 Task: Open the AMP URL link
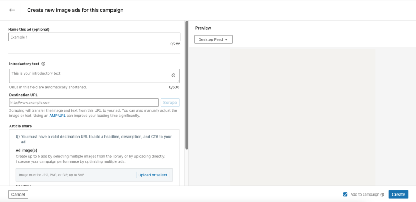[x=58, y=116]
